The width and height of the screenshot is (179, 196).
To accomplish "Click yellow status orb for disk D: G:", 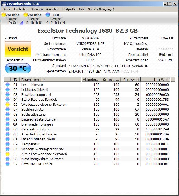I will 4,15.
